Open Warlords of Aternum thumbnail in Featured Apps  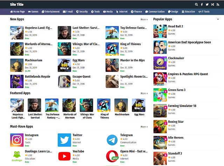[69, 105]
